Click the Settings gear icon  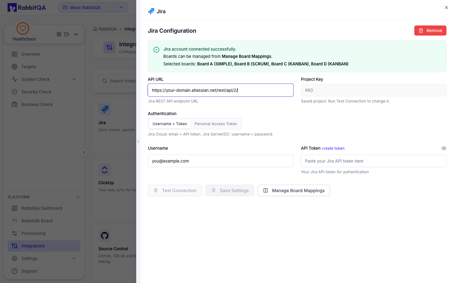pyautogui.click(x=15, y=258)
